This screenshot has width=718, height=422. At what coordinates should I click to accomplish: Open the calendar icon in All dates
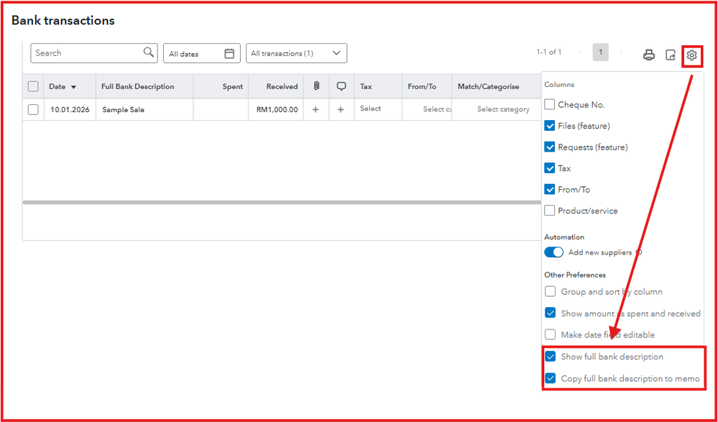point(229,54)
